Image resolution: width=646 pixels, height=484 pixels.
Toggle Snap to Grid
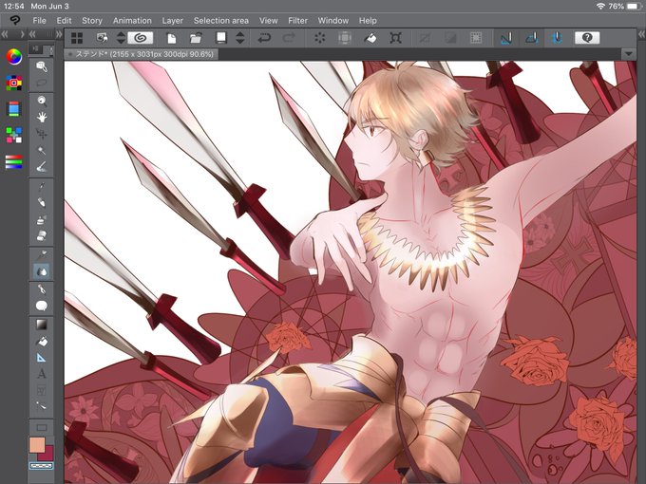(x=557, y=38)
